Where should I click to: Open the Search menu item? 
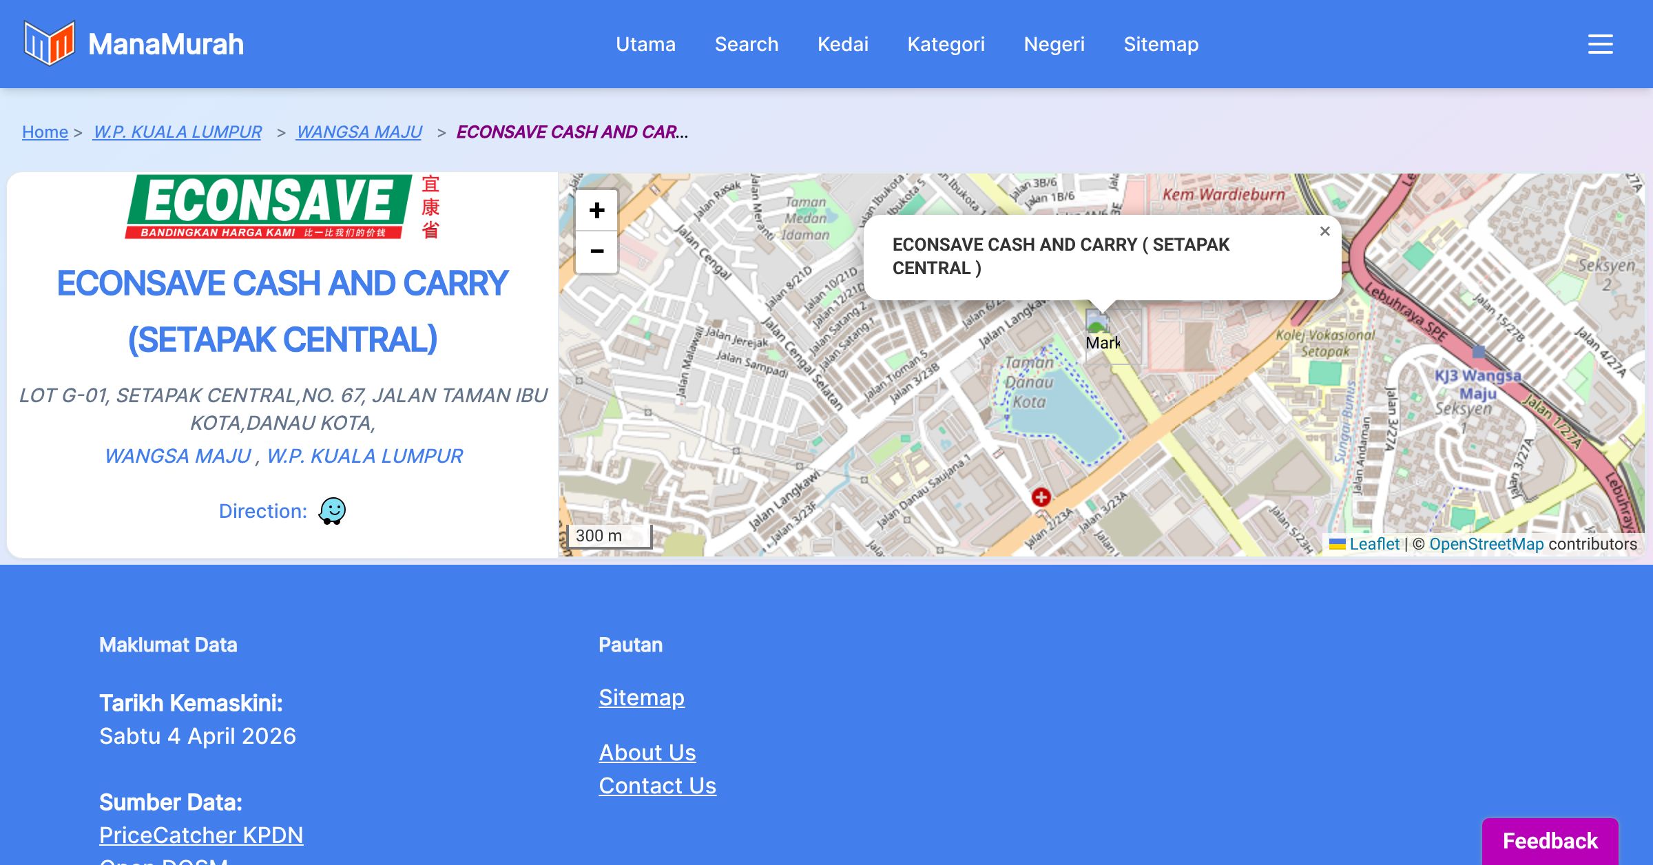(746, 44)
